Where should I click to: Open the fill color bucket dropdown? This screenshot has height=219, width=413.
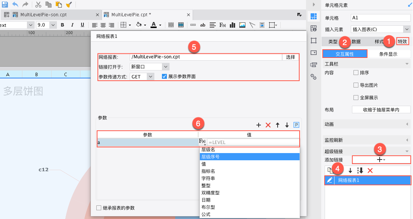pos(145,25)
